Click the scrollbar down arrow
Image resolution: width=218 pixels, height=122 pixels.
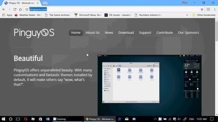tap(217, 115)
